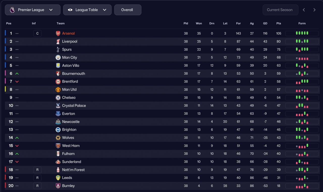The height and width of the screenshot is (192, 323).
Task: Click the Wolves crest icon
Action: coord(58,138)
